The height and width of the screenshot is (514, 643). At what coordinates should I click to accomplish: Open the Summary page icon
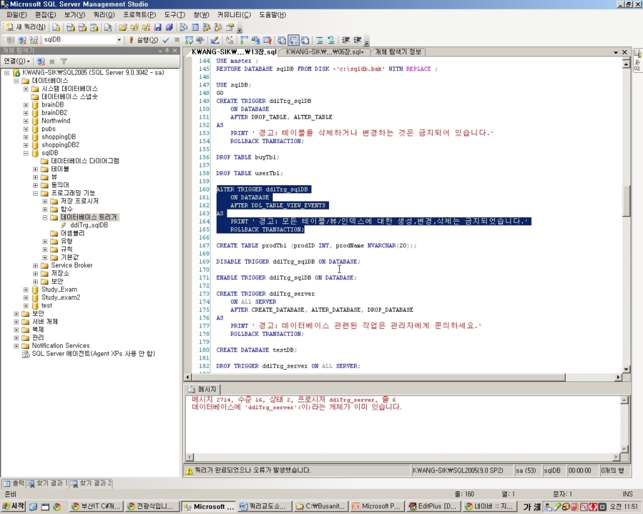pyautogui.click(x=195, y=28)
